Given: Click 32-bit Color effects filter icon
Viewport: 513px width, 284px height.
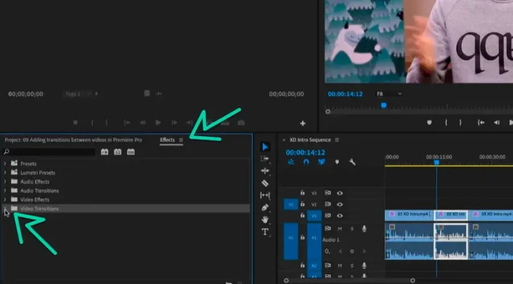Looking at the screenshot, I should pyautogui.click(x=117, y=152).
